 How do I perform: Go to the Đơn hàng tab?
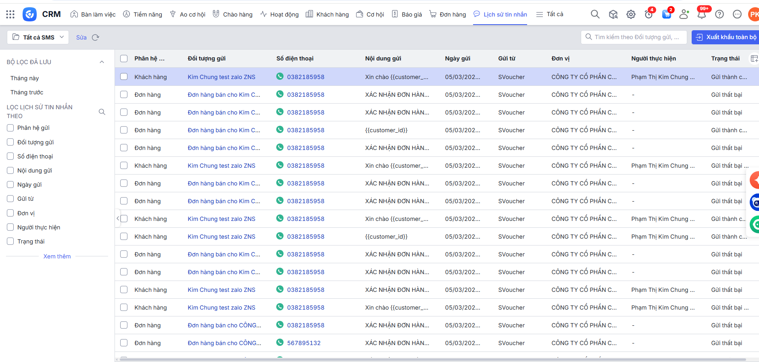[447, 15]
